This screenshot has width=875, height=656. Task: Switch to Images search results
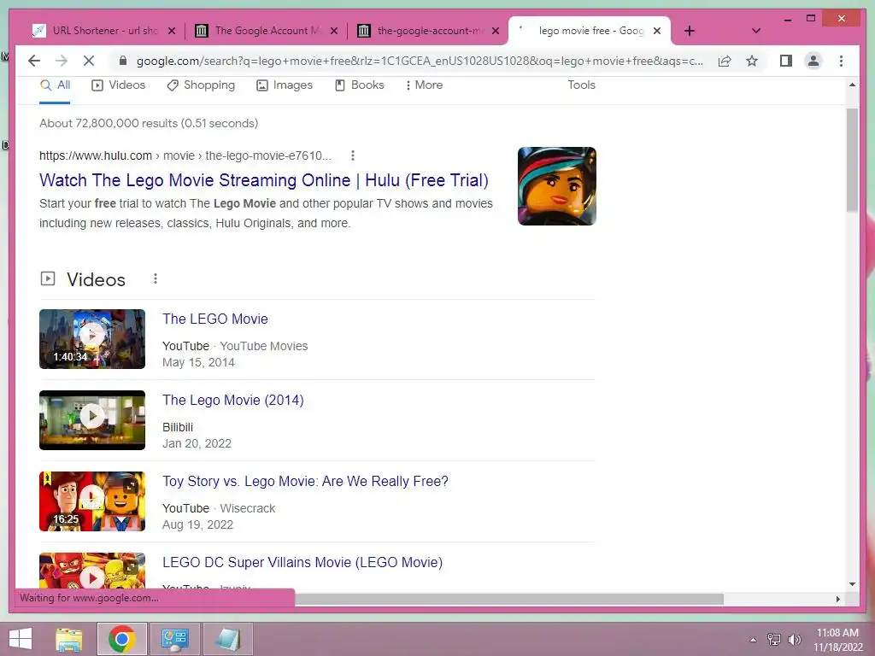pos(285,85)
